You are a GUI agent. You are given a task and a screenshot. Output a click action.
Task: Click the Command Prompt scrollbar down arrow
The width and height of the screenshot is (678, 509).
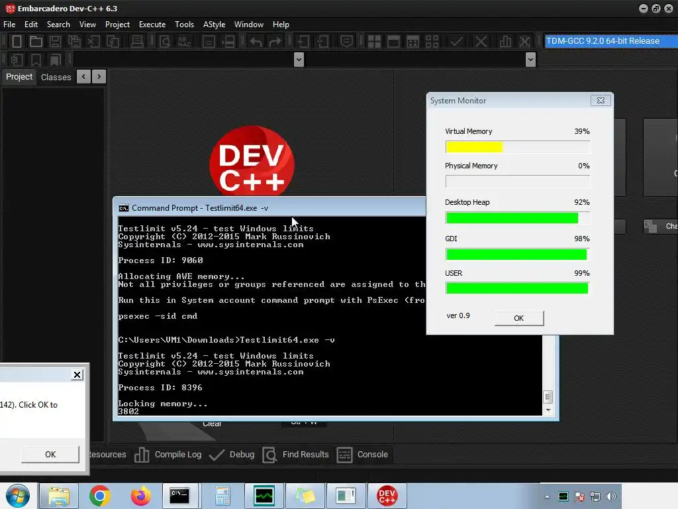click(548, 410)
